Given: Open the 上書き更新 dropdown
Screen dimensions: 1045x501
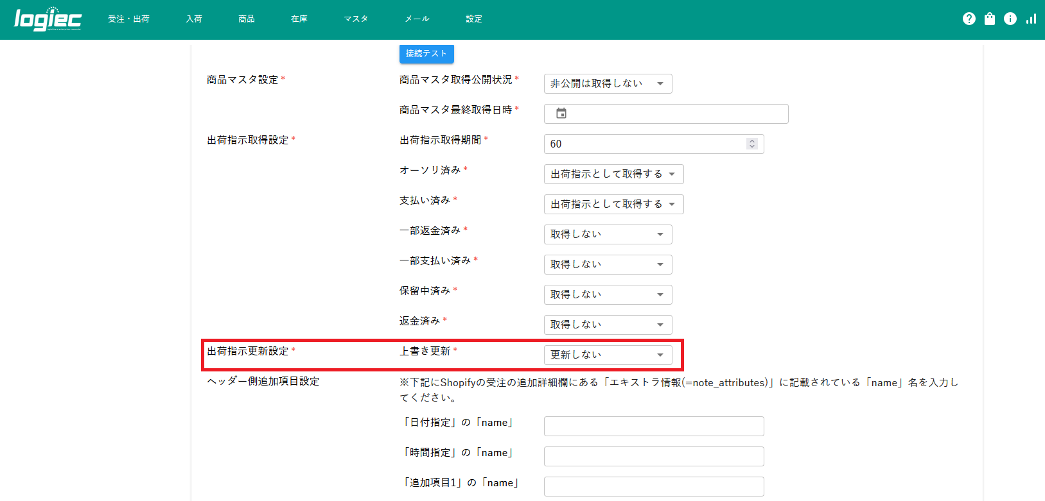Looking at the screenshot, I should (x=608, y=355).
